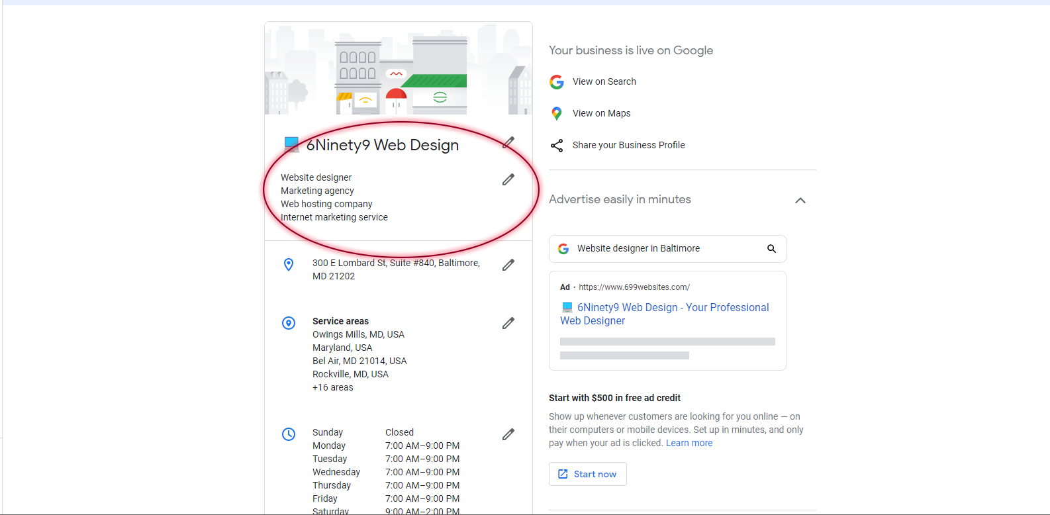The height and width of the screenshot is (515, 1050).
Task: Click Your business is live on Google heading
Action: (631, 50)
